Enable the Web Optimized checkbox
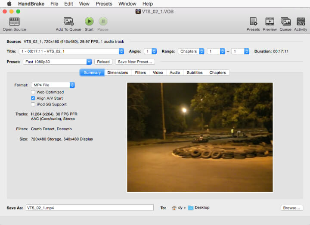310x225 pixels. [x=33, y=92]
